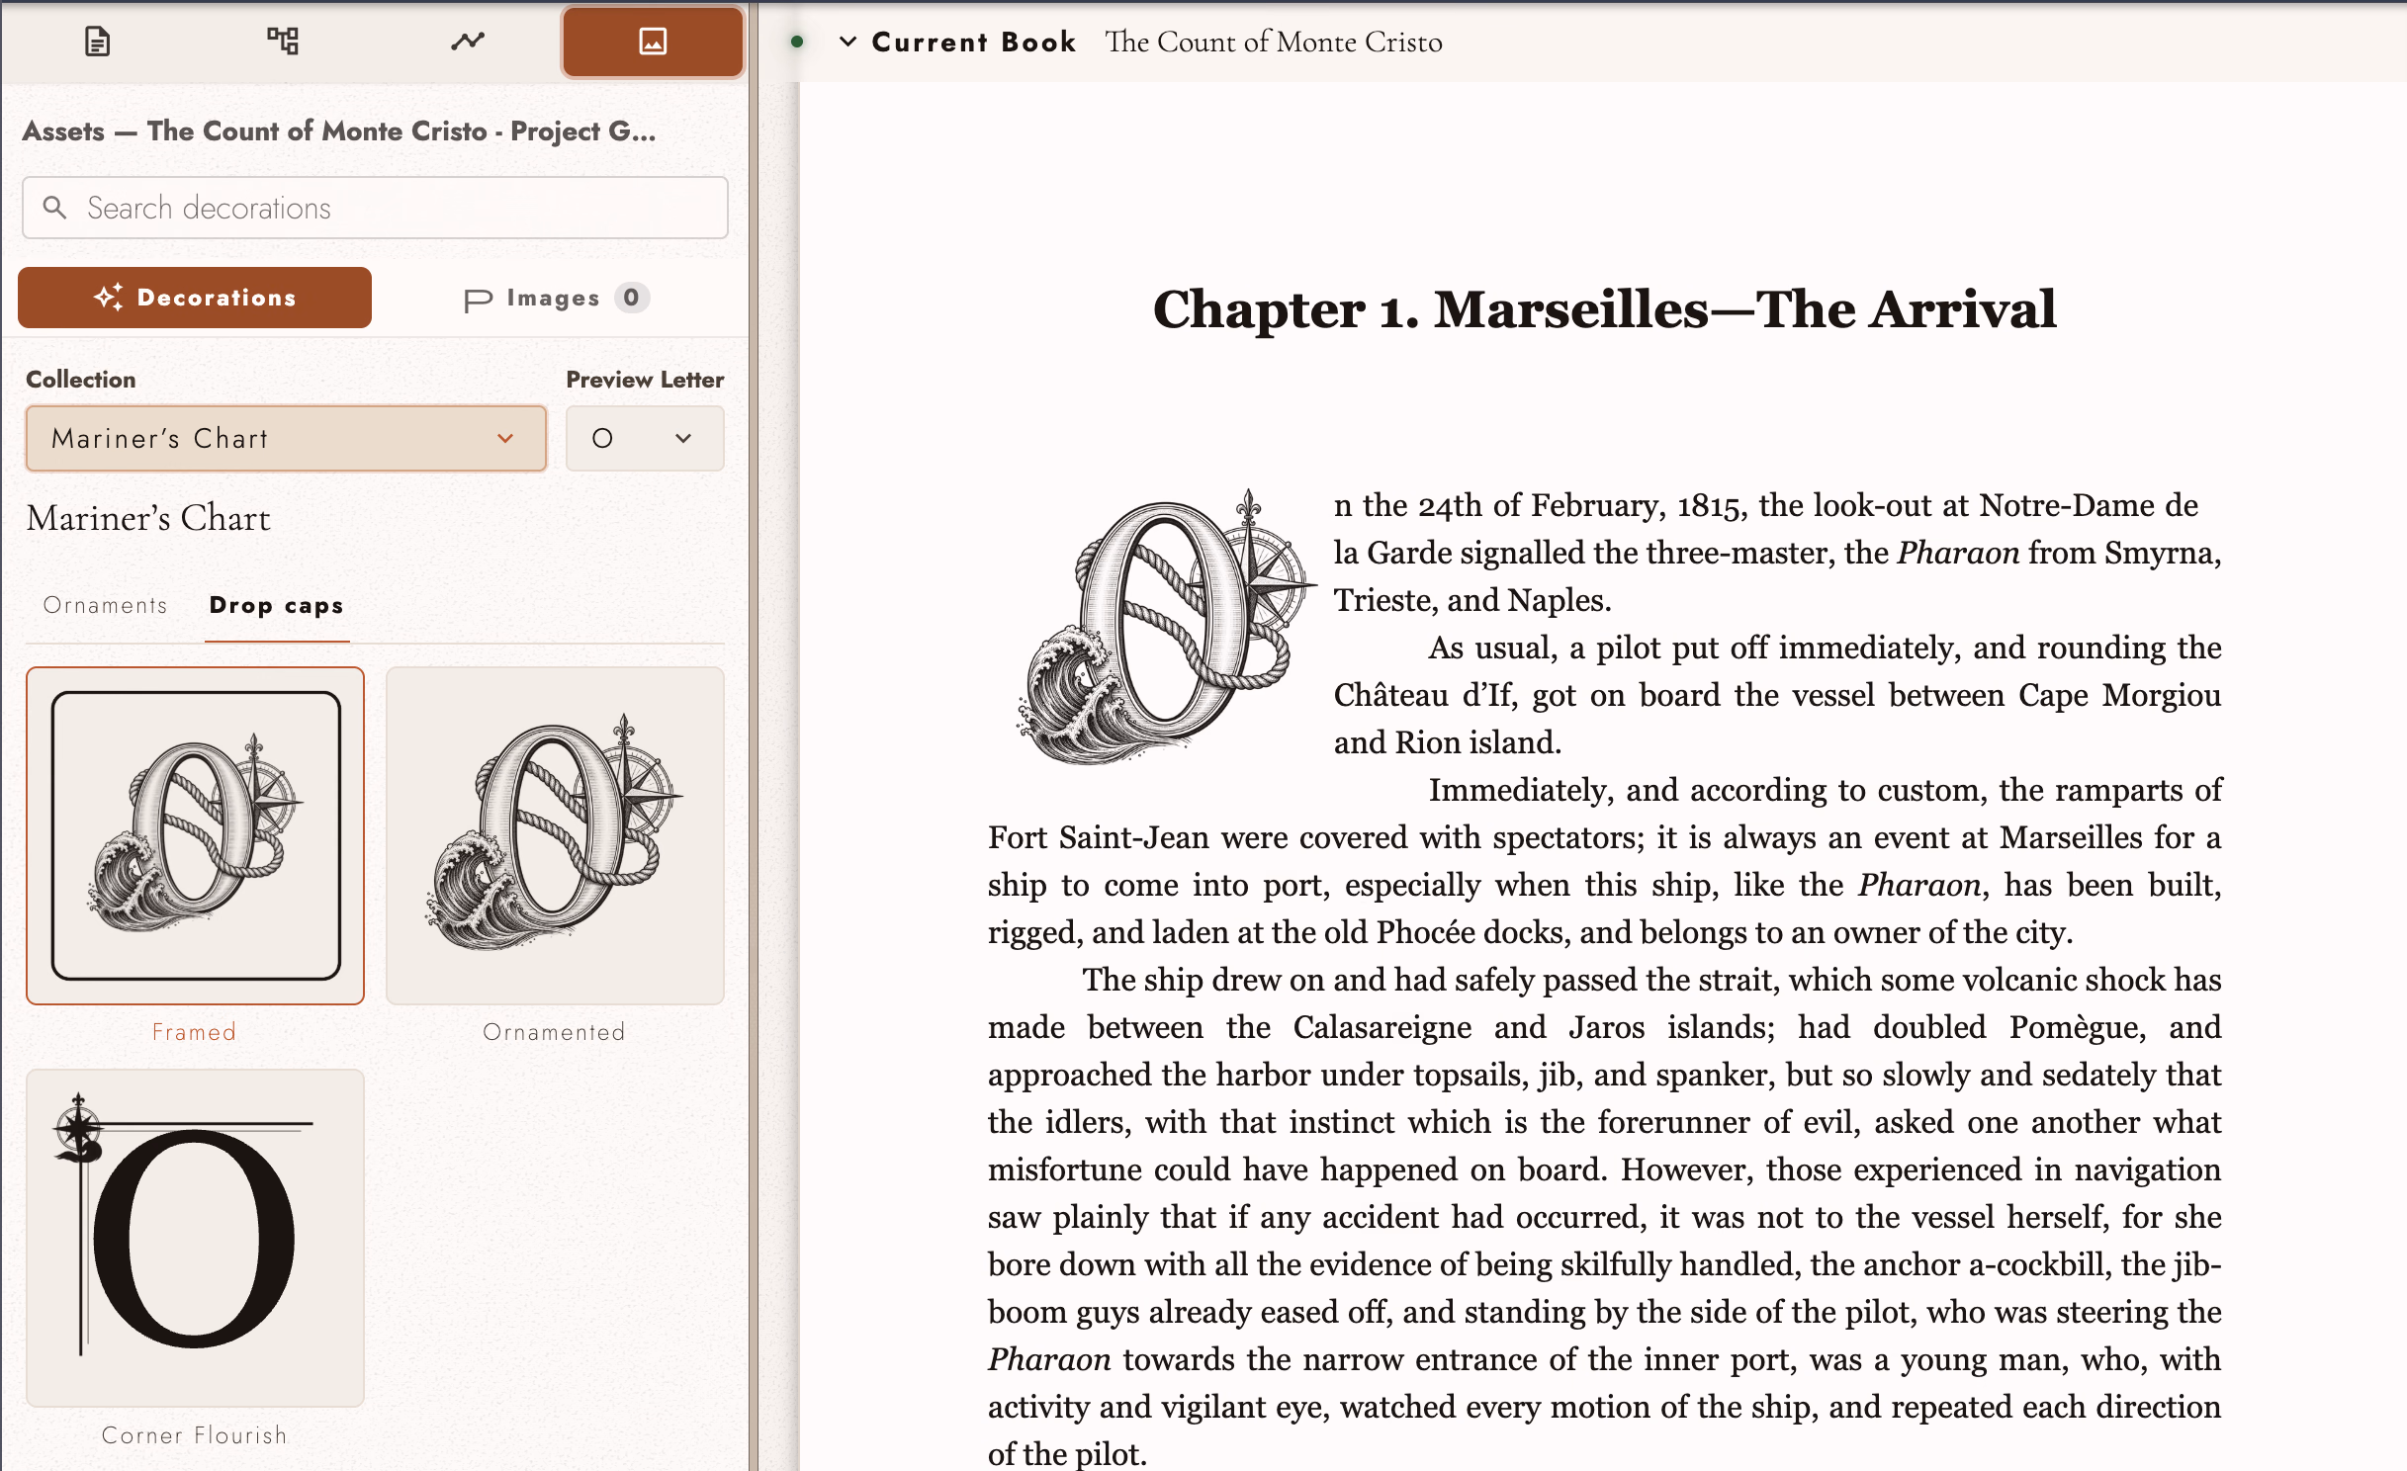Click the magnifier icon in search box
The width and height of the screenshot is (2407, 1471).
pyautogui.click(x=55, y=208)
